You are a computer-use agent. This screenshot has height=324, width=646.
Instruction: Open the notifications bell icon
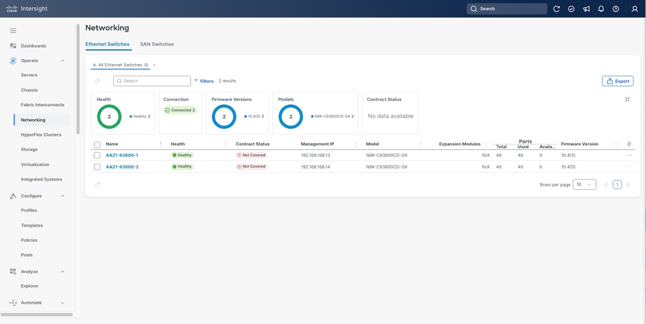pyautogui.click(x=601, y=9)
